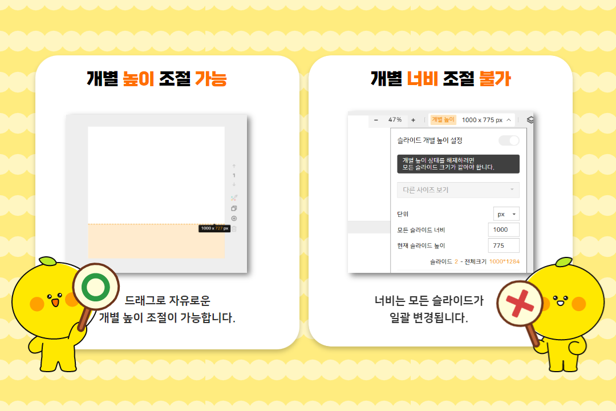
Task: Open the slide background color tool icon
Action: click(234, 198)
